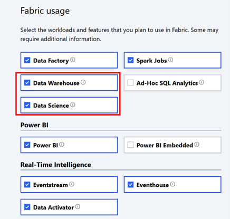Click the Eventhouse info icon
The width and height of the screenshot is (230, 219).
tap(172, 184)
